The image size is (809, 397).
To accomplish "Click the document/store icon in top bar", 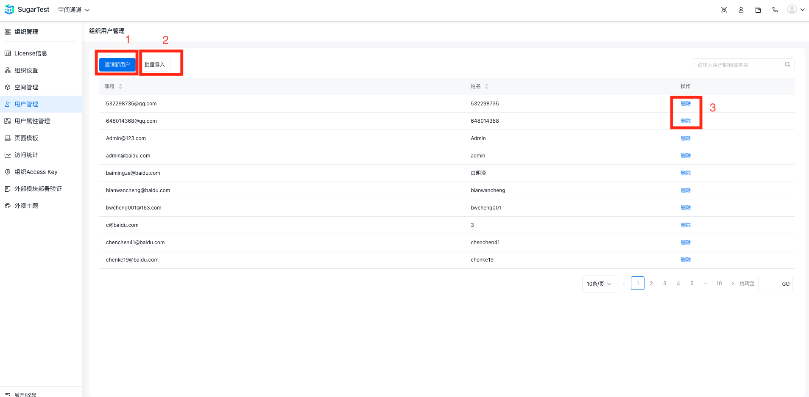I will (x=758, y=10).
